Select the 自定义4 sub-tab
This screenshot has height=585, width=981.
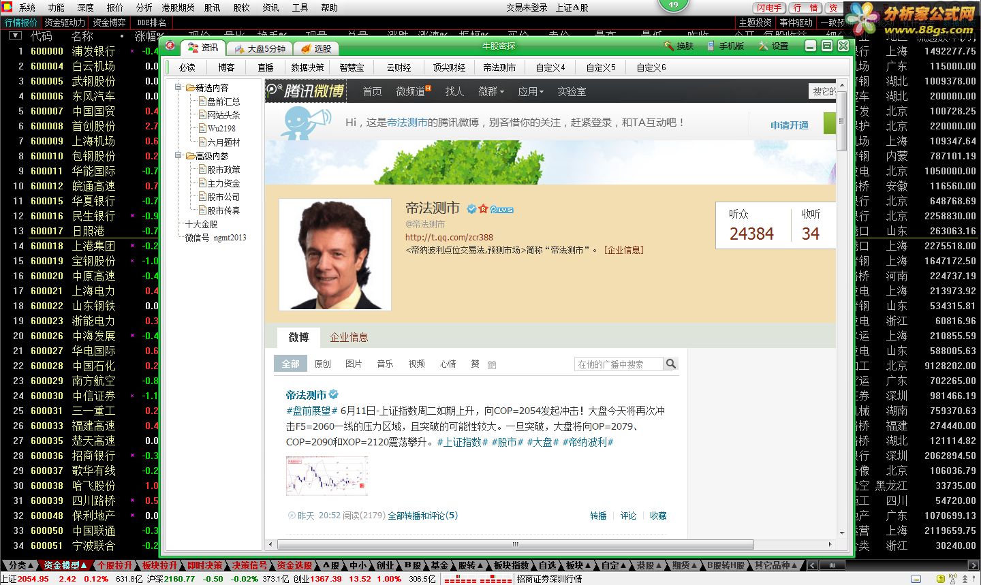coord(550,67)
